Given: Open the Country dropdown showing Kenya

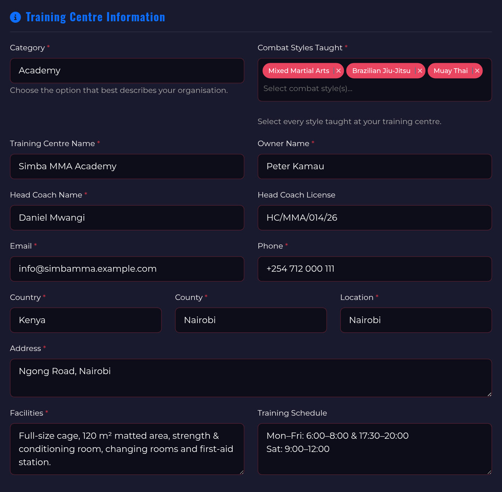Looking at the screenshot, I should pyautogui.click(x=86, y=320).
